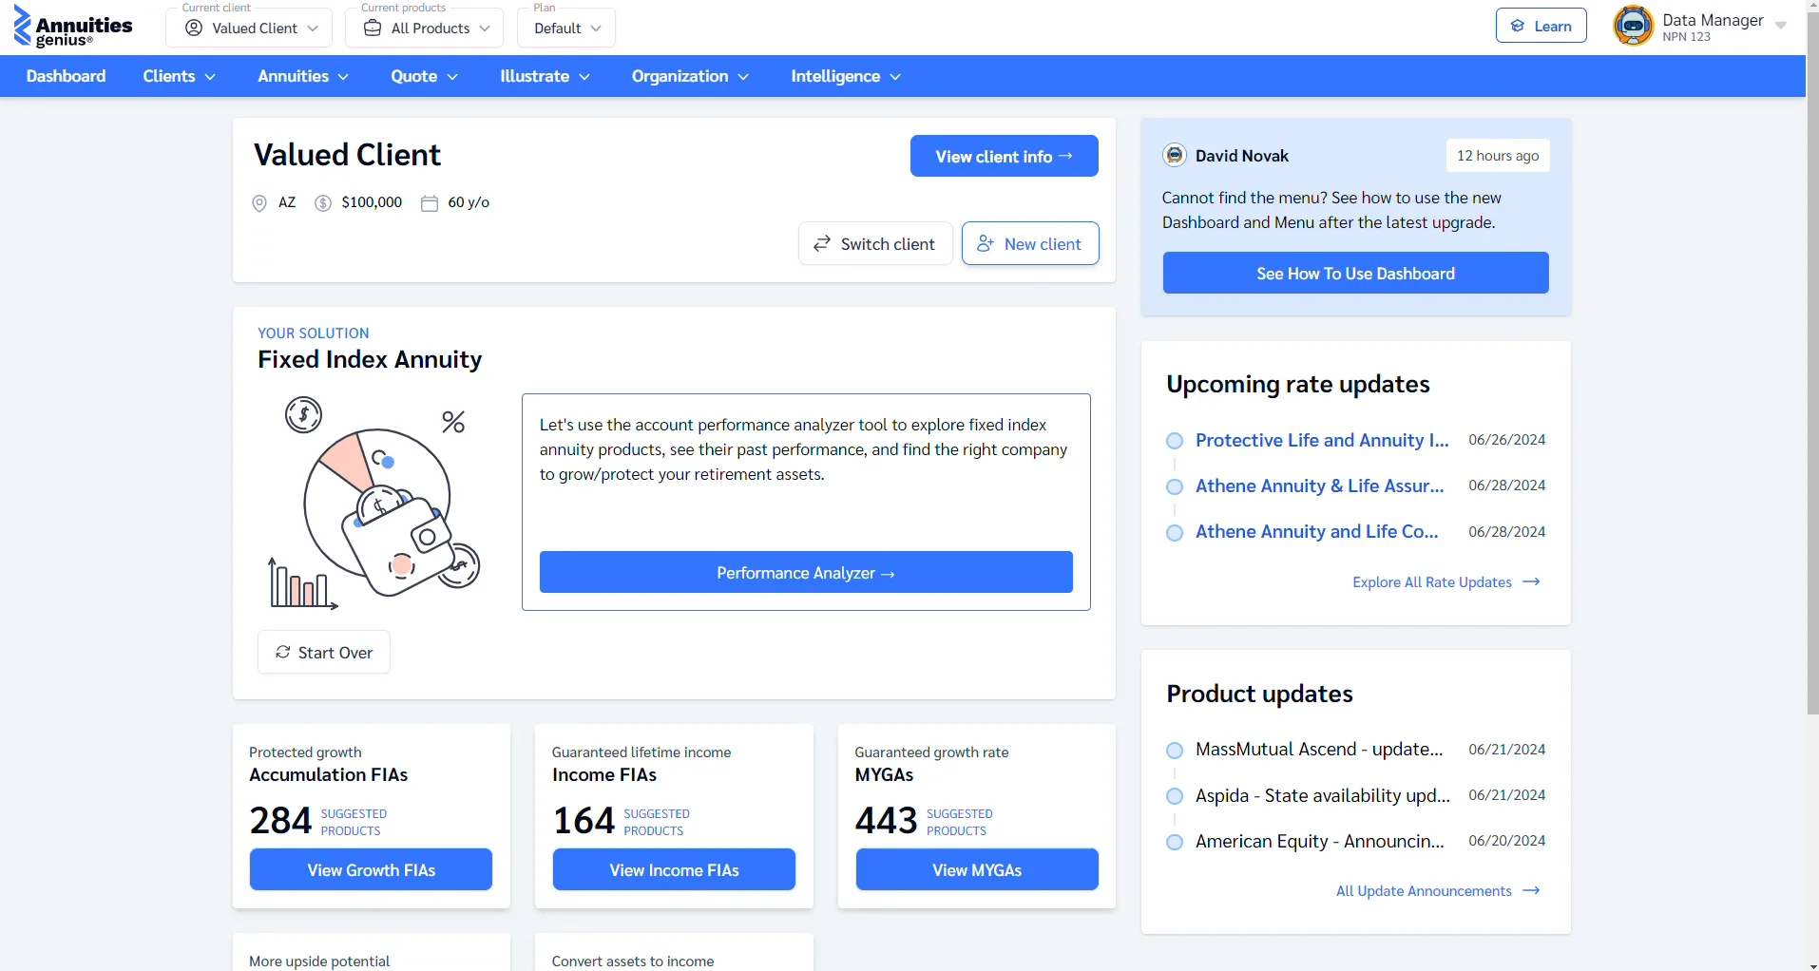
Task: Click the dollar icon next to $100,000
Action: tap(323, 202)
